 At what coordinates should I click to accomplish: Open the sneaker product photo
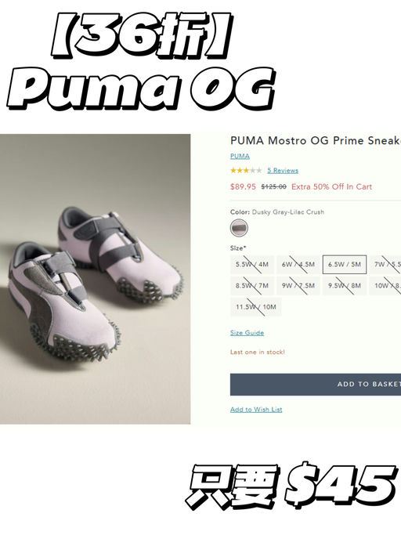coord(96,279)
